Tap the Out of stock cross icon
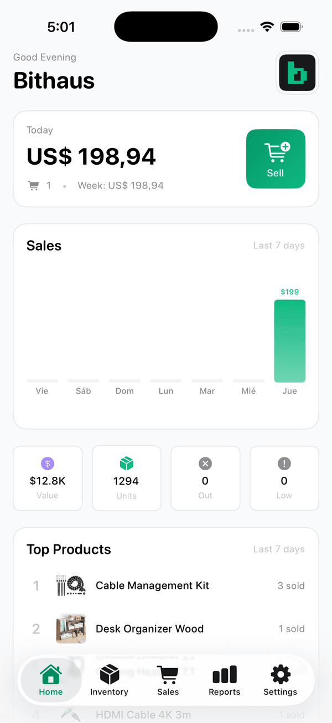 coord(205,464)
